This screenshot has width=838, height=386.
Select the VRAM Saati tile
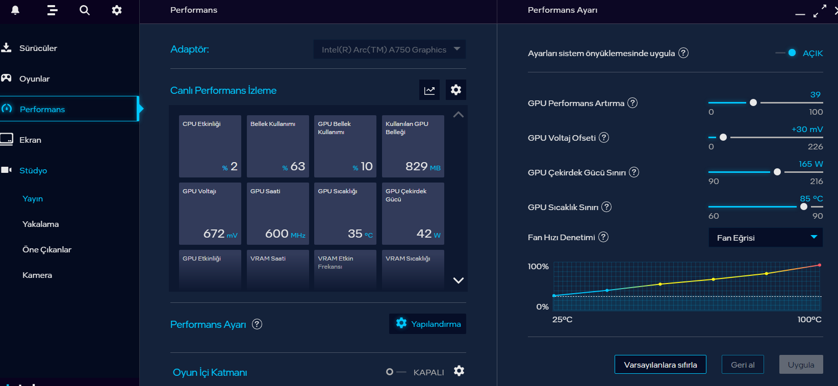(278, 270)
